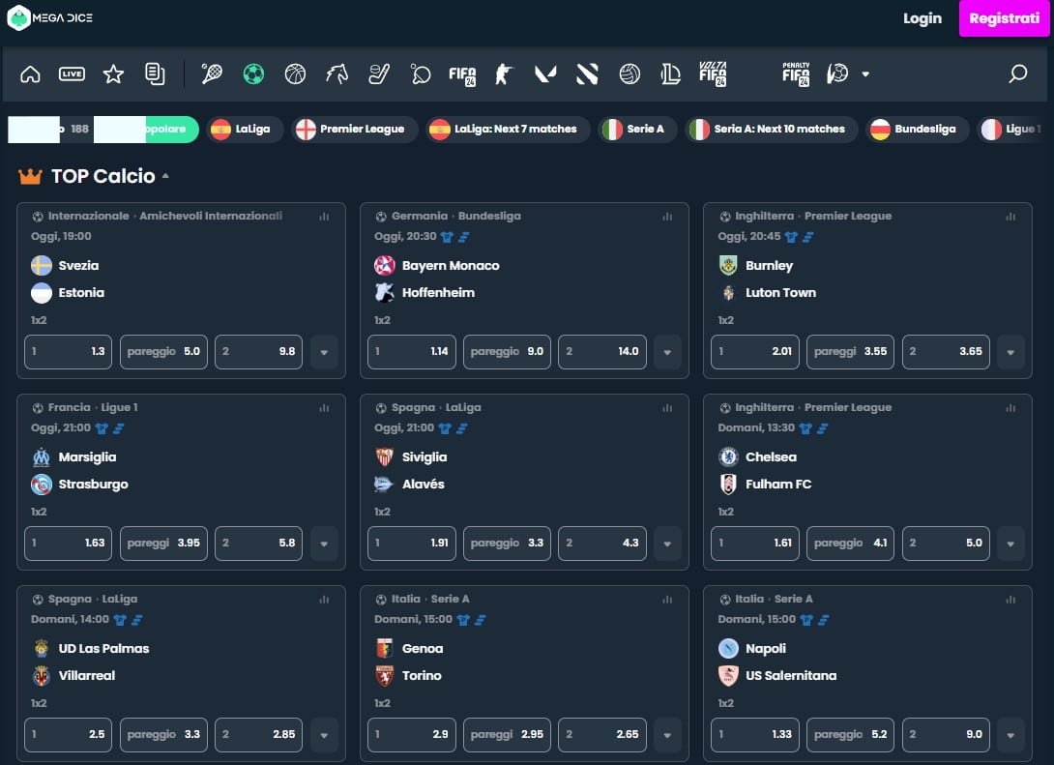Image resolution: width=1054 pixels, height=765 pixels.
Task: Bet on Hoffenheim win at 14.0
Action: [602, 352]
